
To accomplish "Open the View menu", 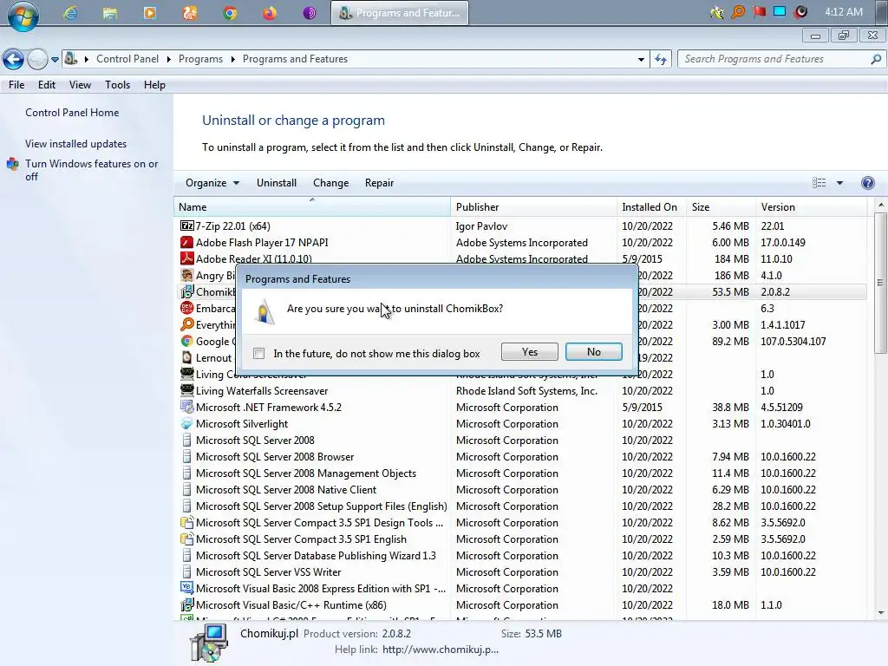I will [x=80, y=85].
